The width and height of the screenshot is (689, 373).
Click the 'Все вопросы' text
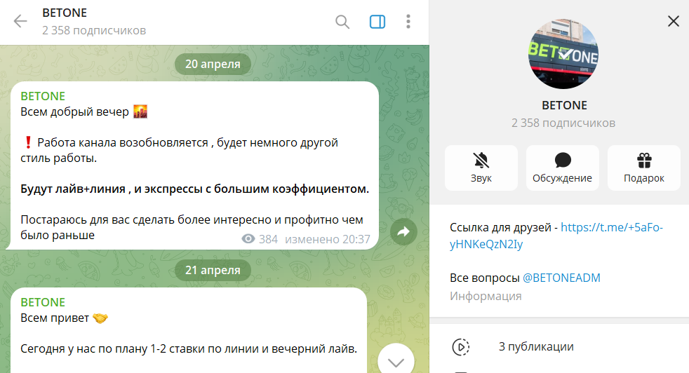(x=484, y=278)
